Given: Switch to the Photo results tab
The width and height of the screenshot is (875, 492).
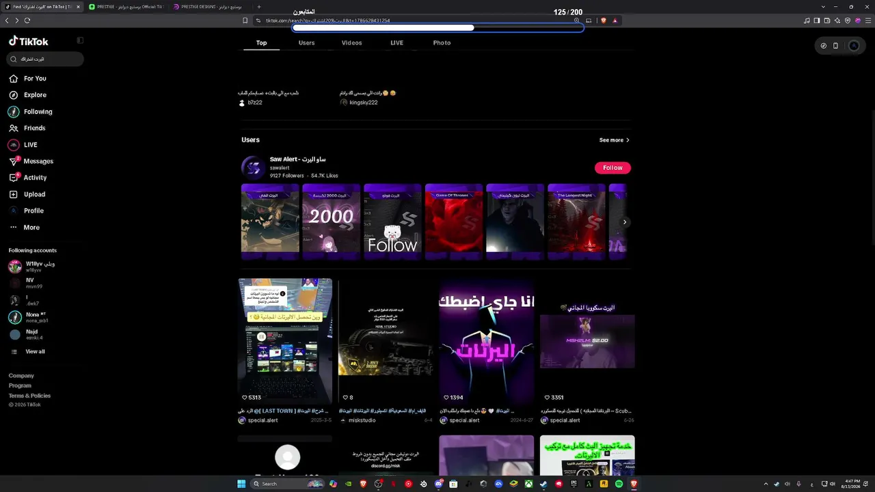Looking at the screenshot, I should [442, 43].
